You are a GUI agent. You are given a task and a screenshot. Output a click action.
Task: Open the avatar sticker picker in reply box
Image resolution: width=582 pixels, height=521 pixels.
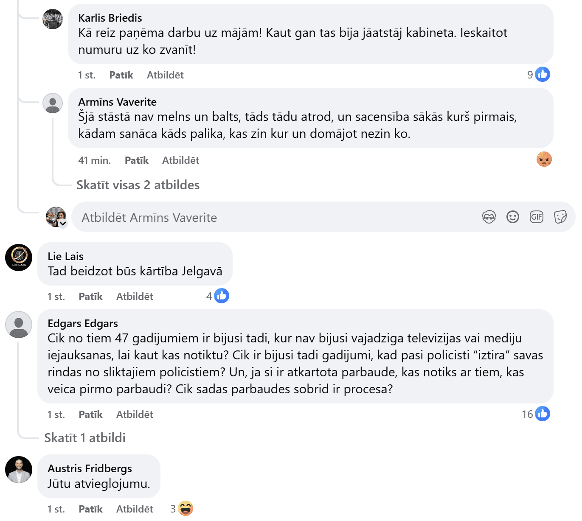pos(489,217)
